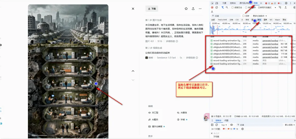Click the issues flag count 1
The height and width of the screenshot is (139, 296).
[x=280, y=3]
